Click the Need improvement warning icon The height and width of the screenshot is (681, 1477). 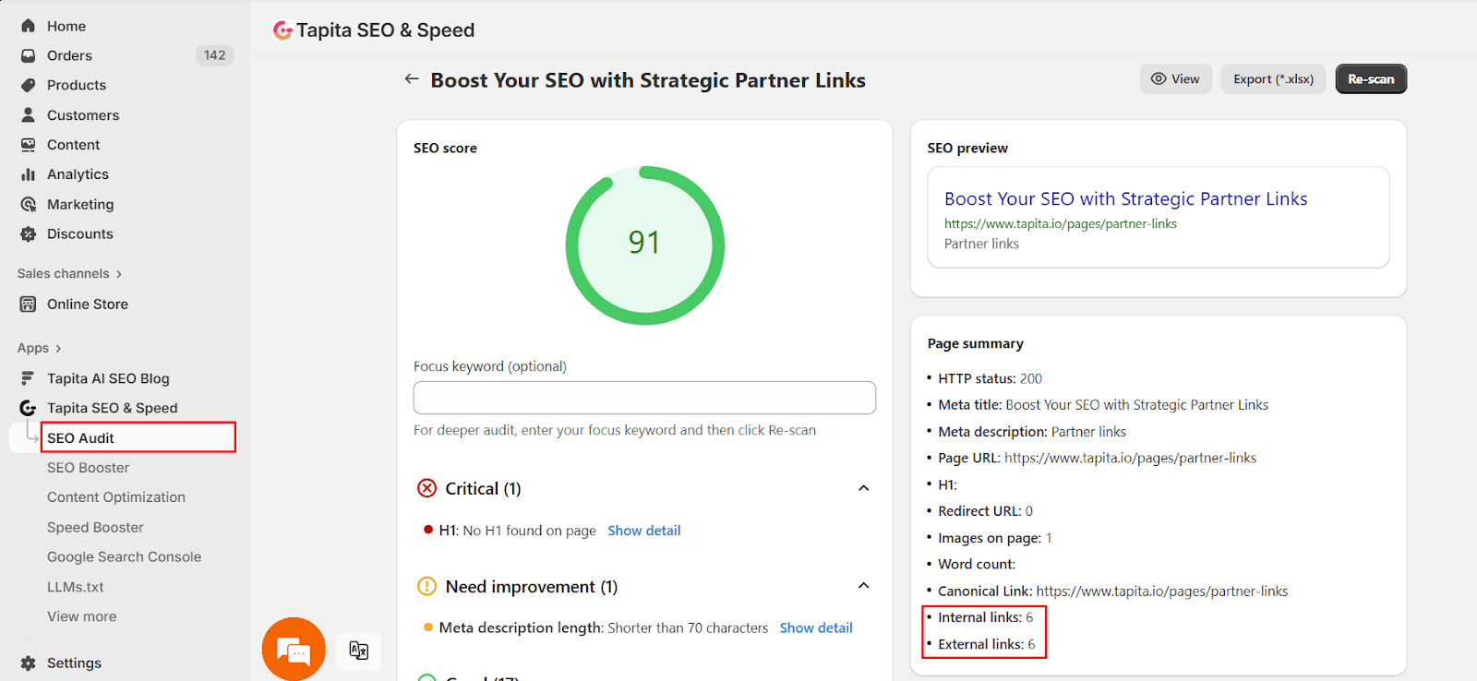click(x=426, y=586)
